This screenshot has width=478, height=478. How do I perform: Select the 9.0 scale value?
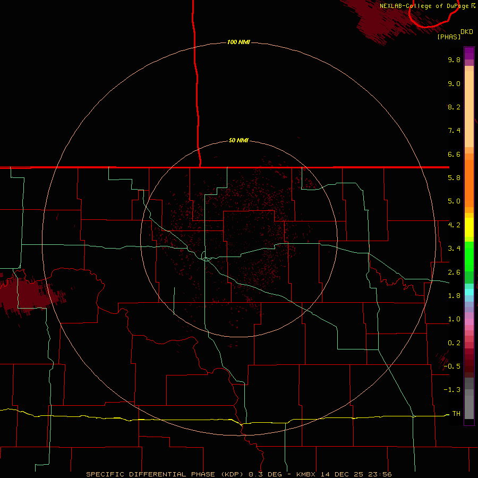[454, 83]
